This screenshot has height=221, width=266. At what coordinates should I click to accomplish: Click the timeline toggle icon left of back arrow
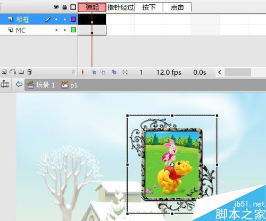point(5,84)
